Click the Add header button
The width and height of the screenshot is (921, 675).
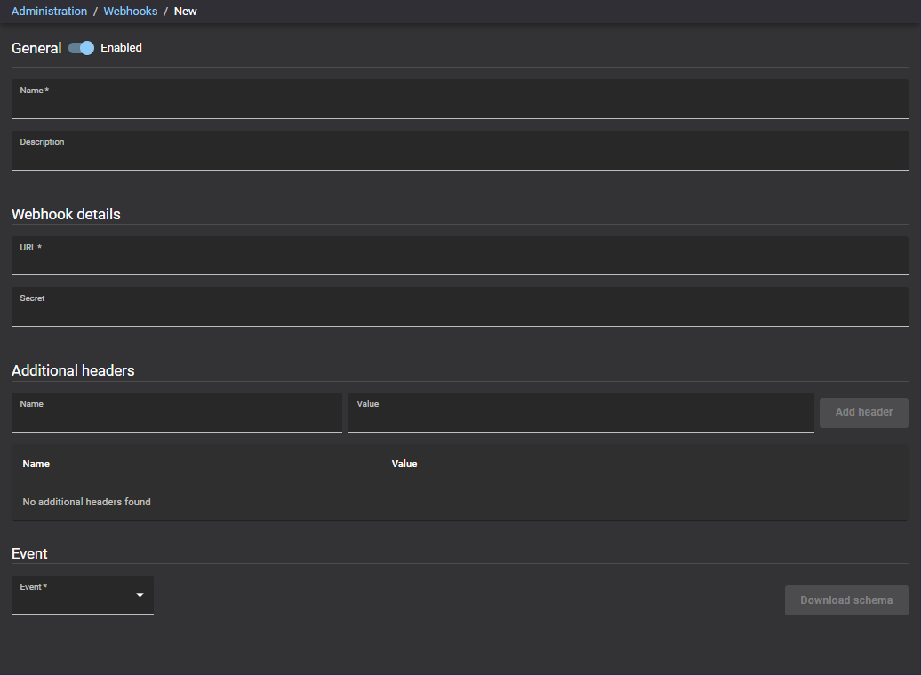tap(863, 412)
